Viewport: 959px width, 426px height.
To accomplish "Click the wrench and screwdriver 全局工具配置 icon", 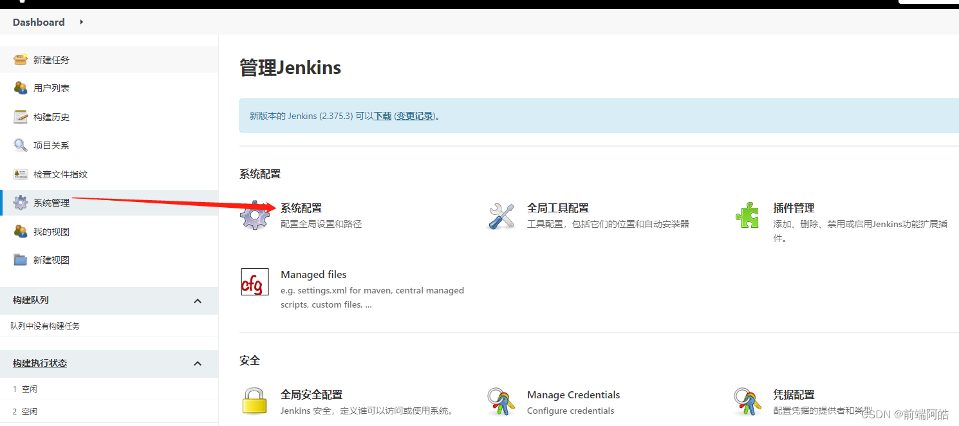I will [501, 216].
